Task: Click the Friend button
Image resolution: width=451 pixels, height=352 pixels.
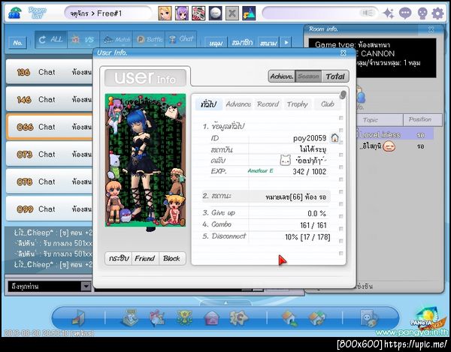Action: tap(144, 258)
